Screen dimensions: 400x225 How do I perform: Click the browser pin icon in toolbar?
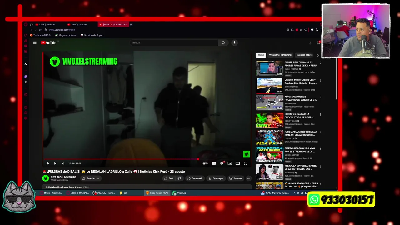point(288,30)
